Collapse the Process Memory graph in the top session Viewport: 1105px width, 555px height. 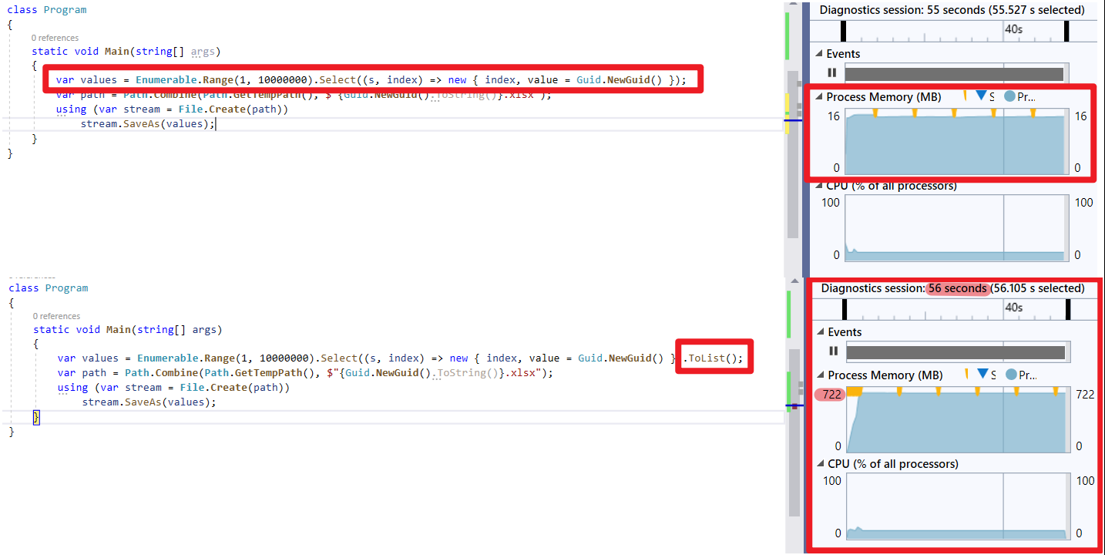click(819, 96)
